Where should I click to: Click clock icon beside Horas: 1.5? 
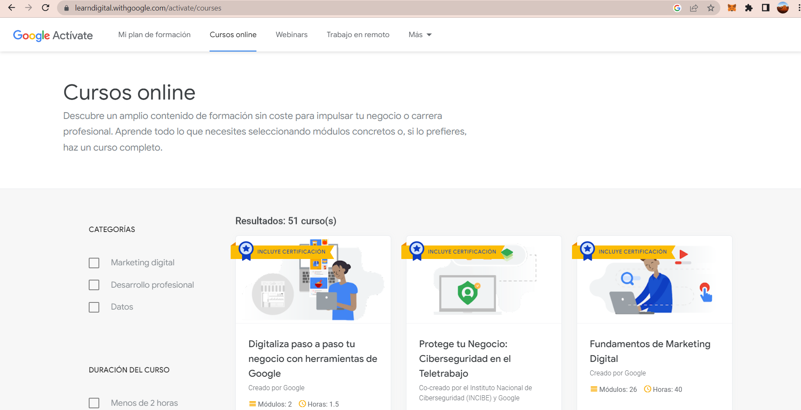(x=302, y=404)
